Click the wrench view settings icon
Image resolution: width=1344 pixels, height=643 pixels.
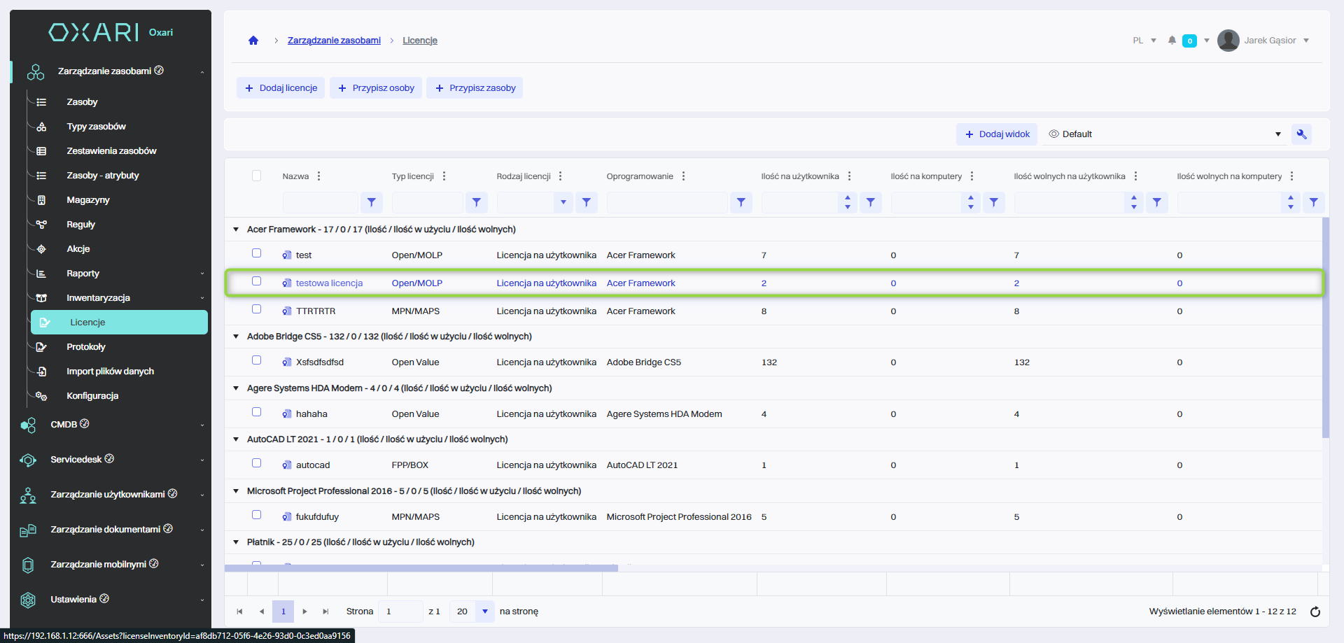pyautogui.click(x=1301, y=134)
